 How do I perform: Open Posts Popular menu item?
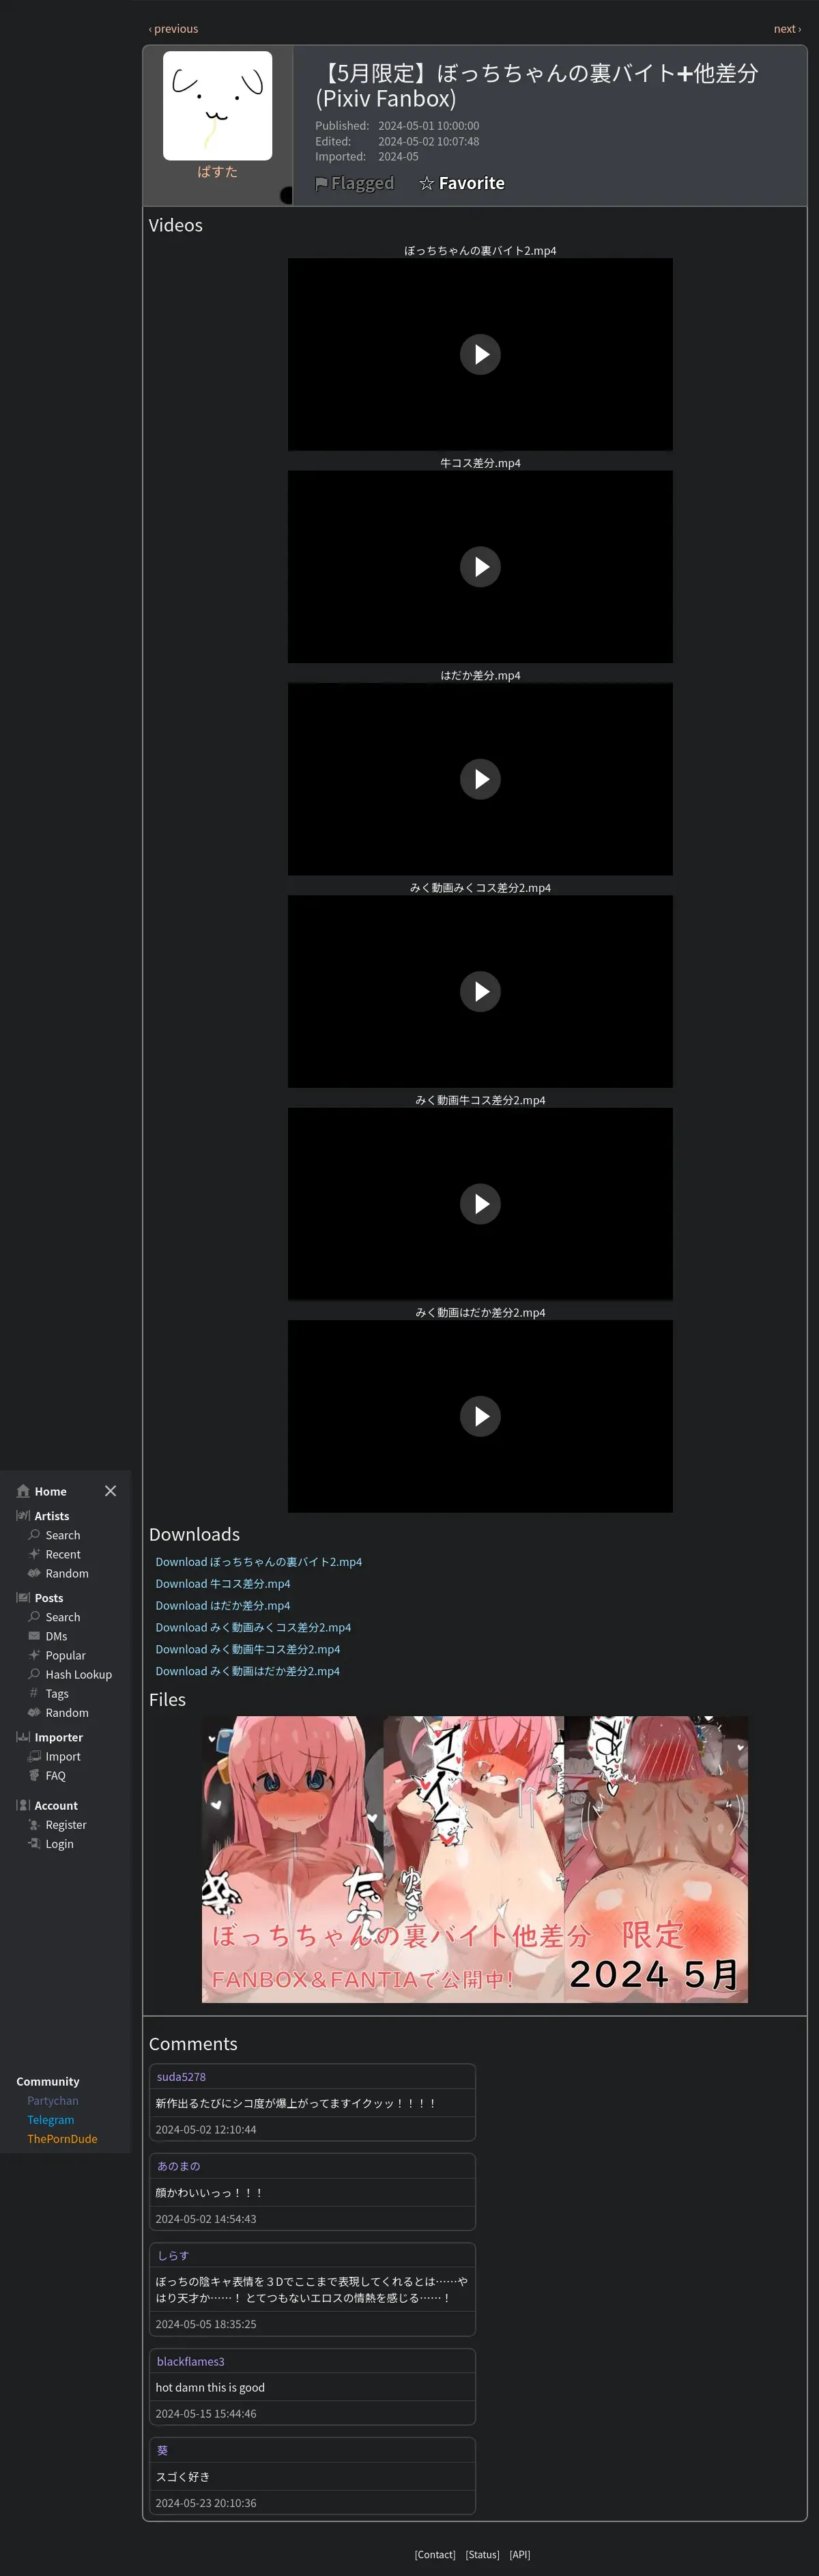click(x=65, y=1655)
